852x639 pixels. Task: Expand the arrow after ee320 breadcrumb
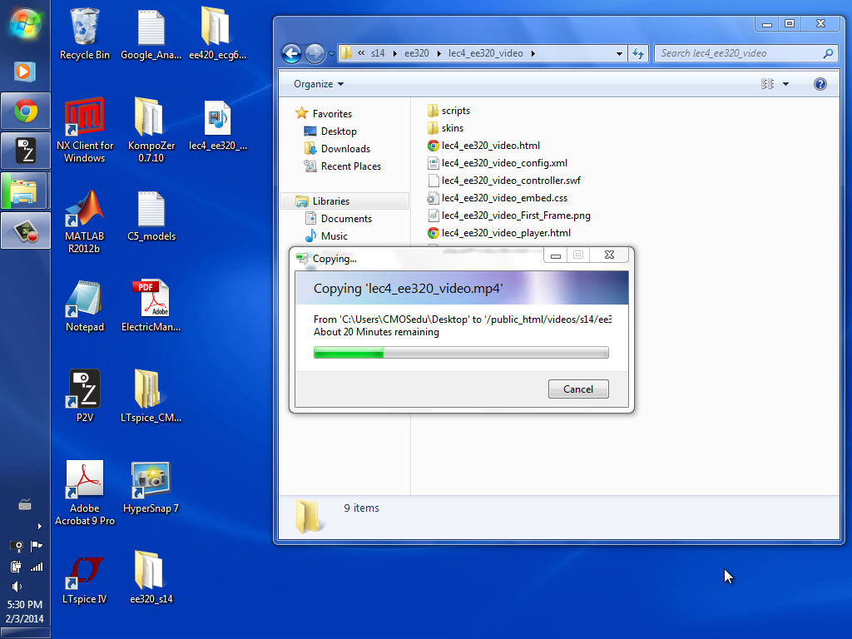[x=439, y=53]
